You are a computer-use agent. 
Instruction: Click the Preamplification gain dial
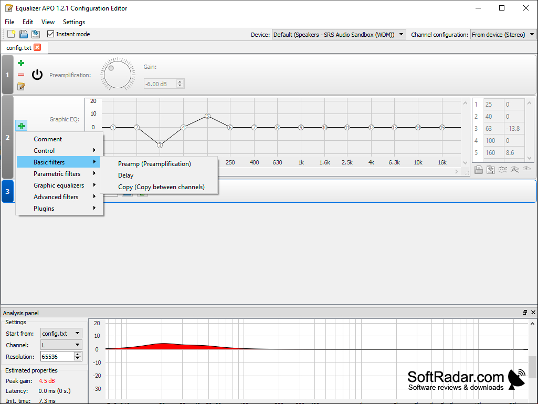[x=118, y=75]
